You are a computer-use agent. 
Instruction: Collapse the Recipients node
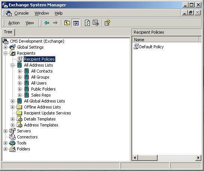point(5,53)
